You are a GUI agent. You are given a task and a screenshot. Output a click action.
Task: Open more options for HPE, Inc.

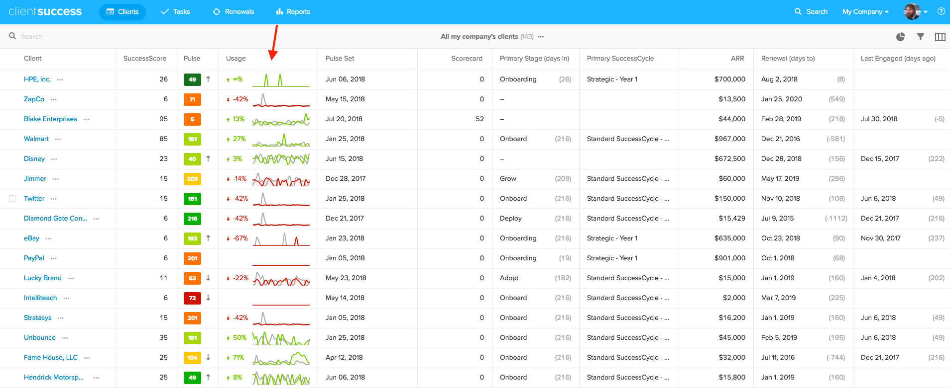point(60,80)
